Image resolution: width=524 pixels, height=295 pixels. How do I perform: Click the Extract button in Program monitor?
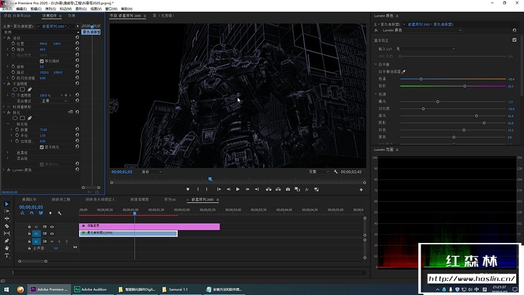pyautogui.click(x=278, y=189)
